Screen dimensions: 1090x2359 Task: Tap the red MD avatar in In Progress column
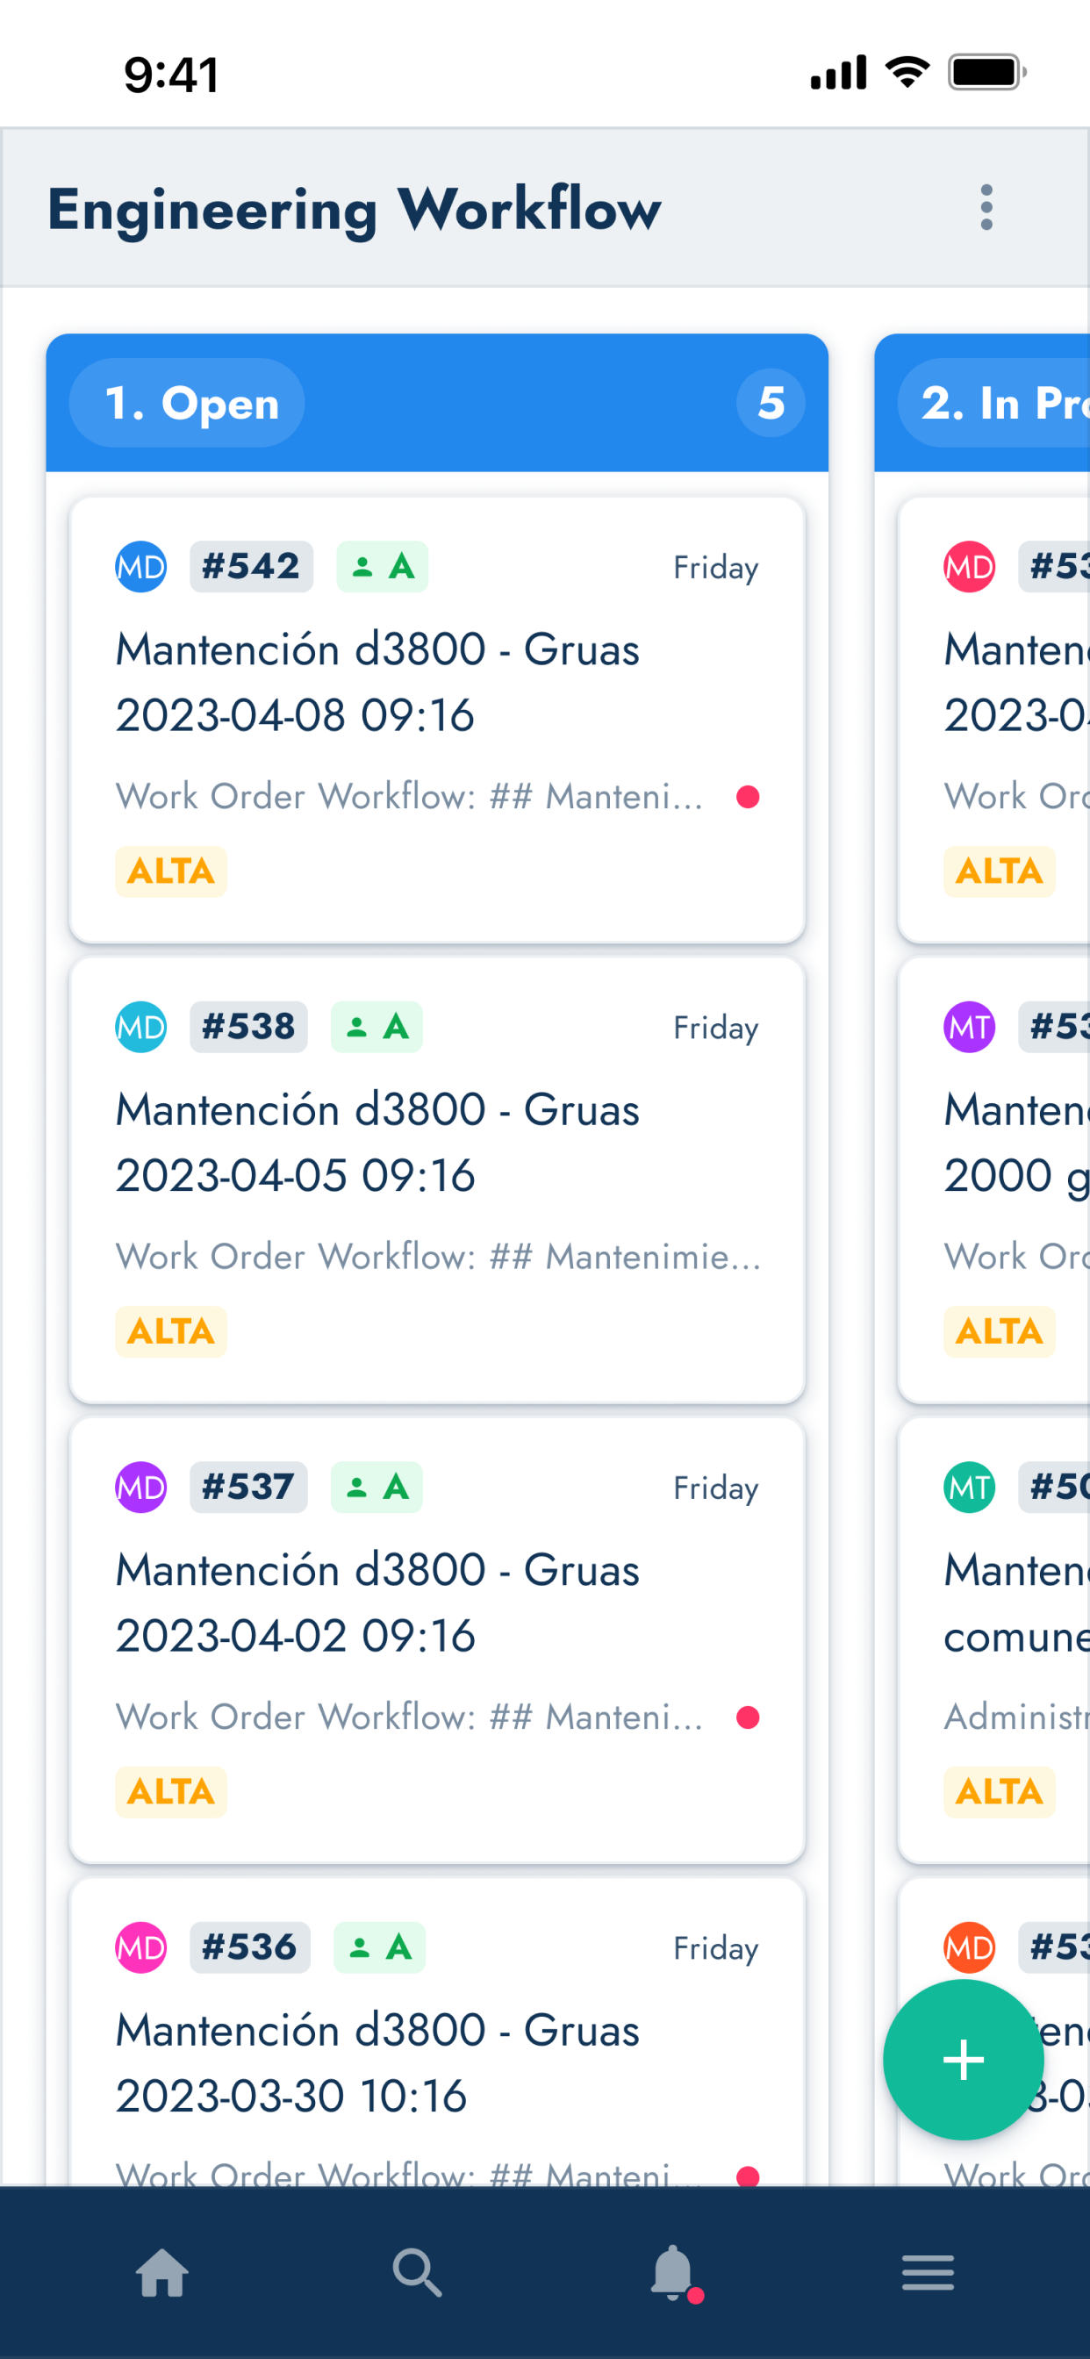(x=969, y=567)
